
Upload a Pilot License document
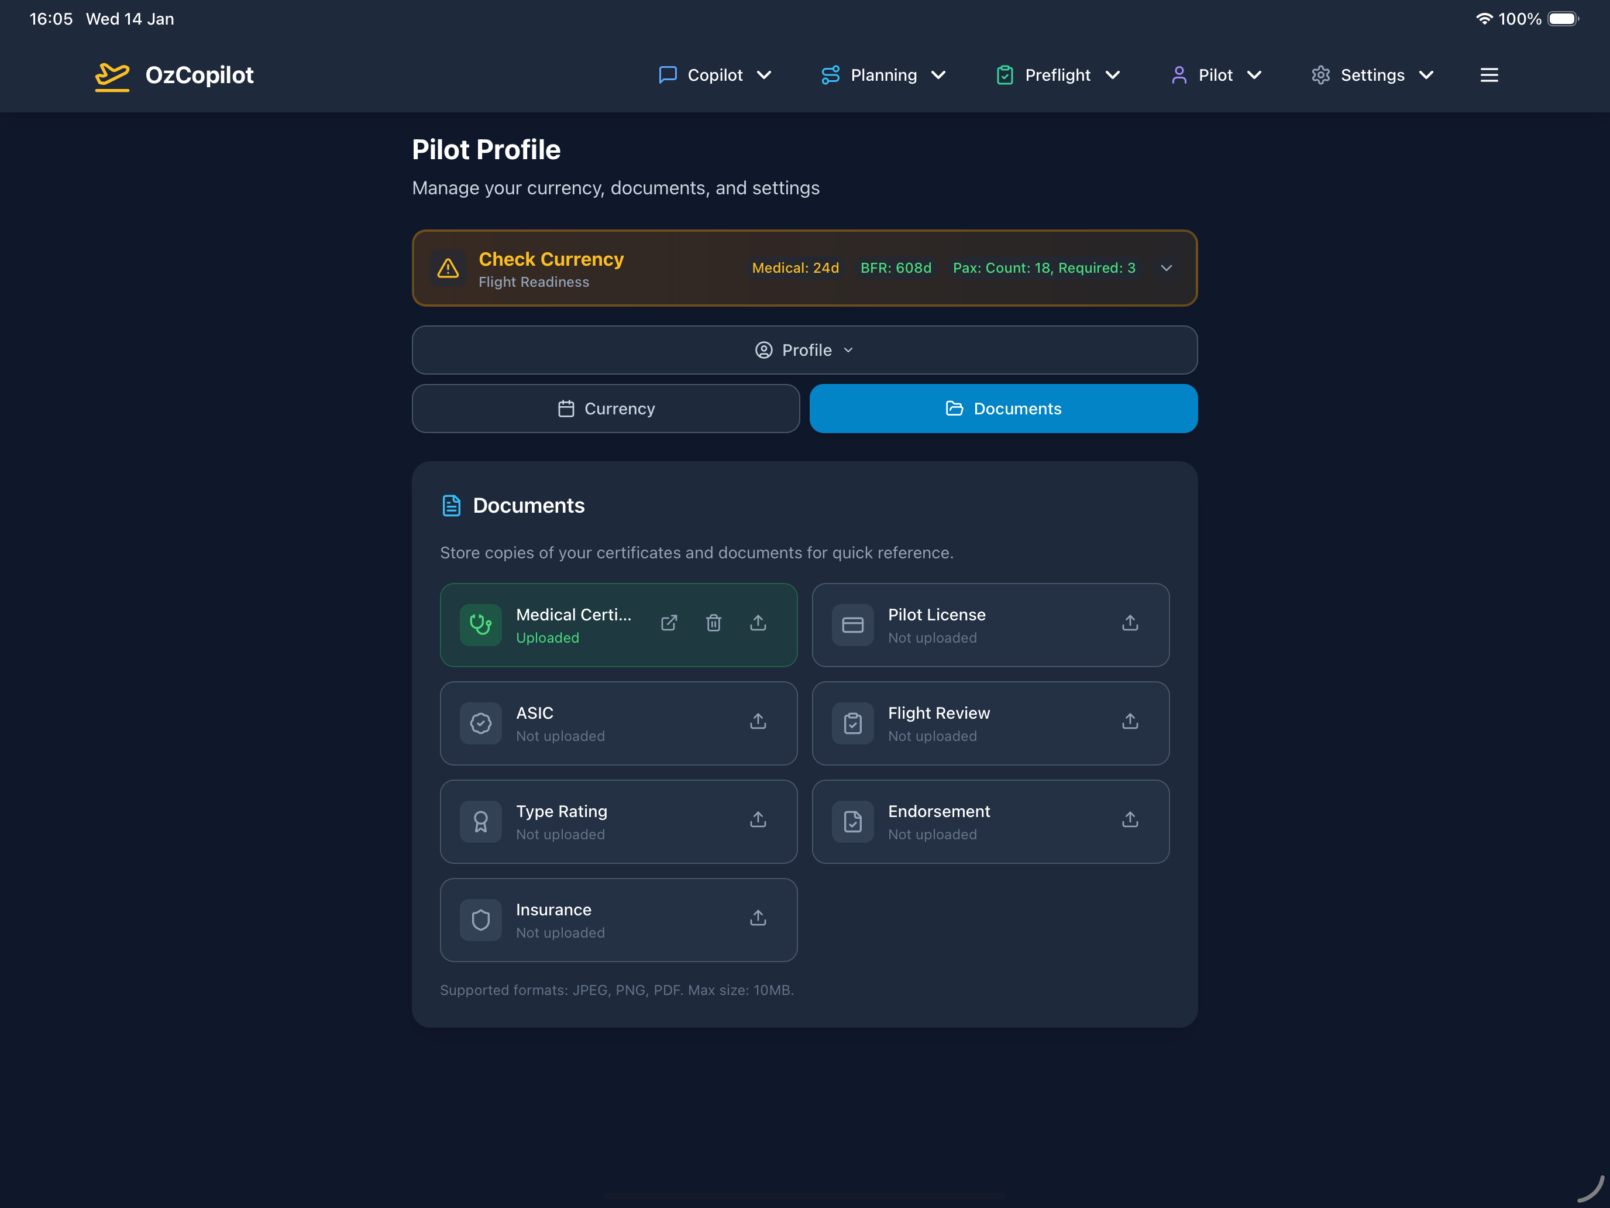pyautogui.click(x=1130, y=623)
